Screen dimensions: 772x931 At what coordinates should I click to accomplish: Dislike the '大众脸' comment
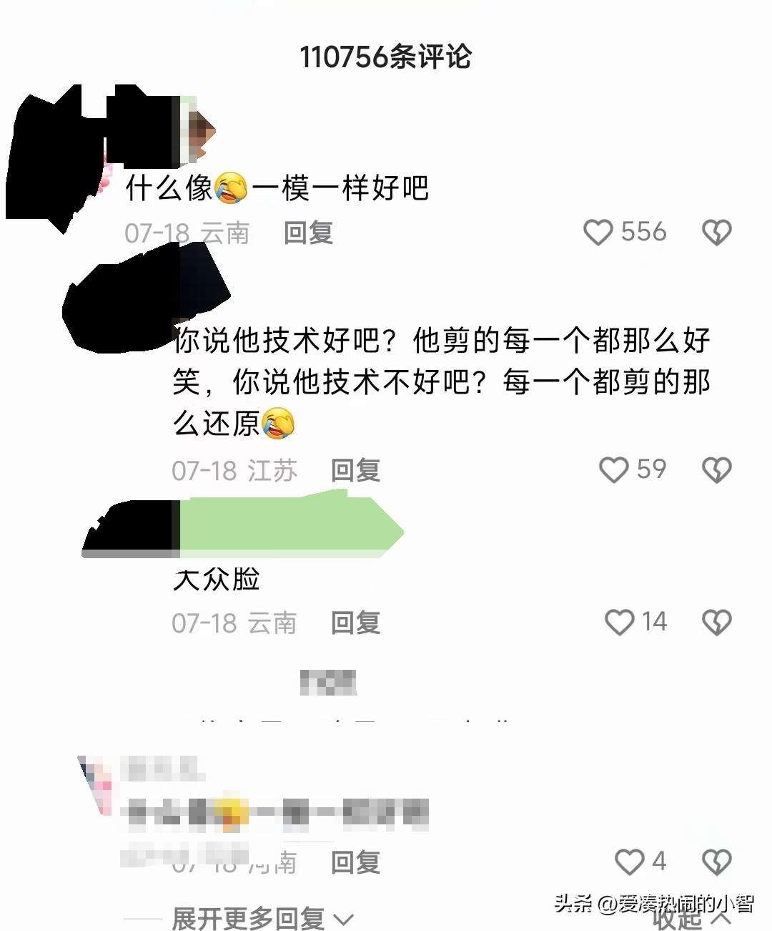pyautogui.click(x=717, y=622)
